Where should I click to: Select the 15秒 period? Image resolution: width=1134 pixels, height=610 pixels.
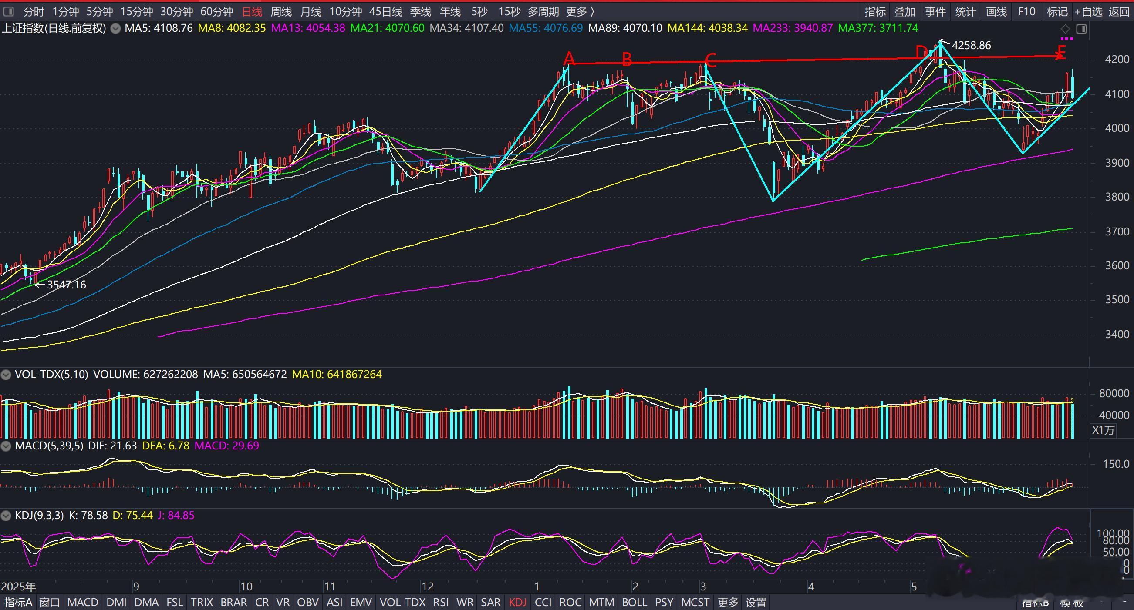pos(510,11)
